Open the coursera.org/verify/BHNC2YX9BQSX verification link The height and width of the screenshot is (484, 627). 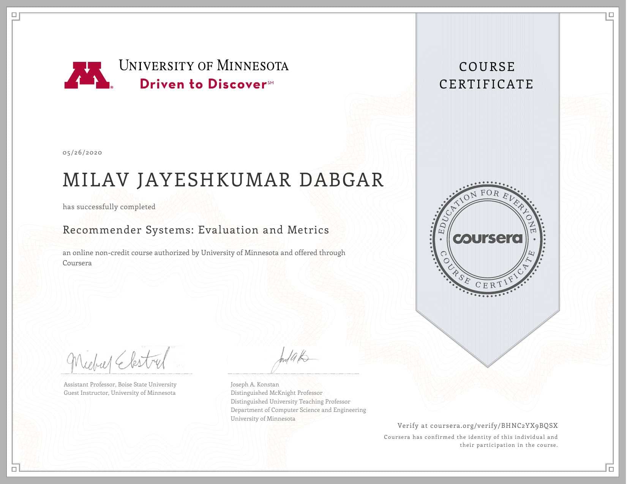click(x=494, y=426)
